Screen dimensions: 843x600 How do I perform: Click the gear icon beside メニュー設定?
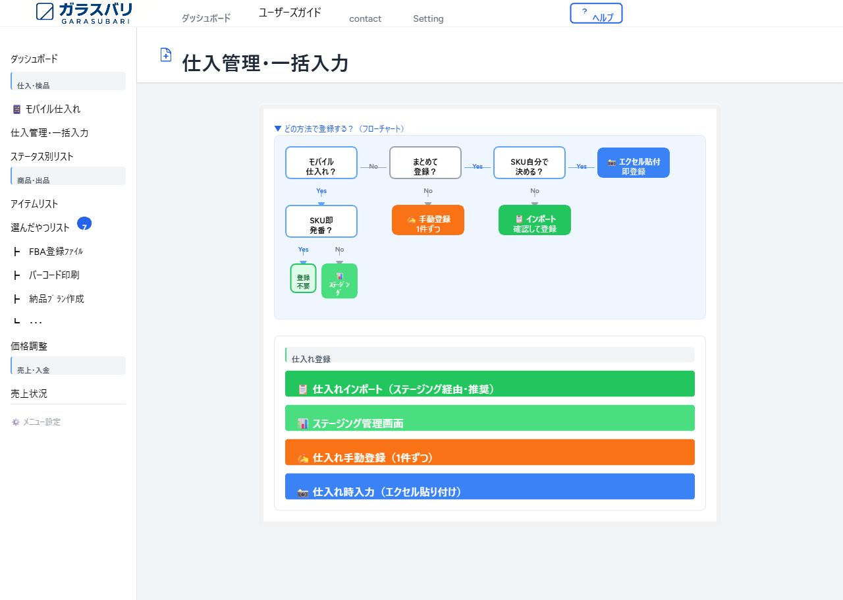(14, 422)
